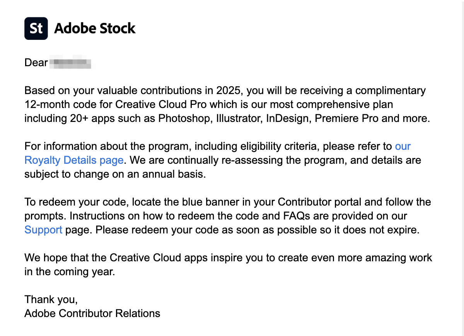Open the Support page link

[x=43, y=230]
